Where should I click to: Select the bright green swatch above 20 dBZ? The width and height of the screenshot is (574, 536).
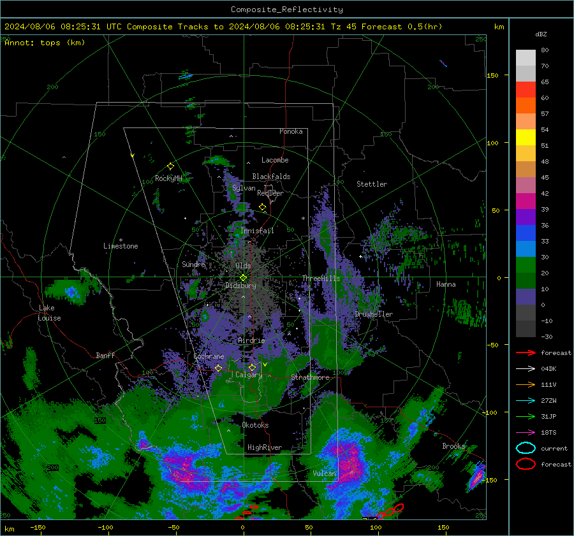point(526,265)
